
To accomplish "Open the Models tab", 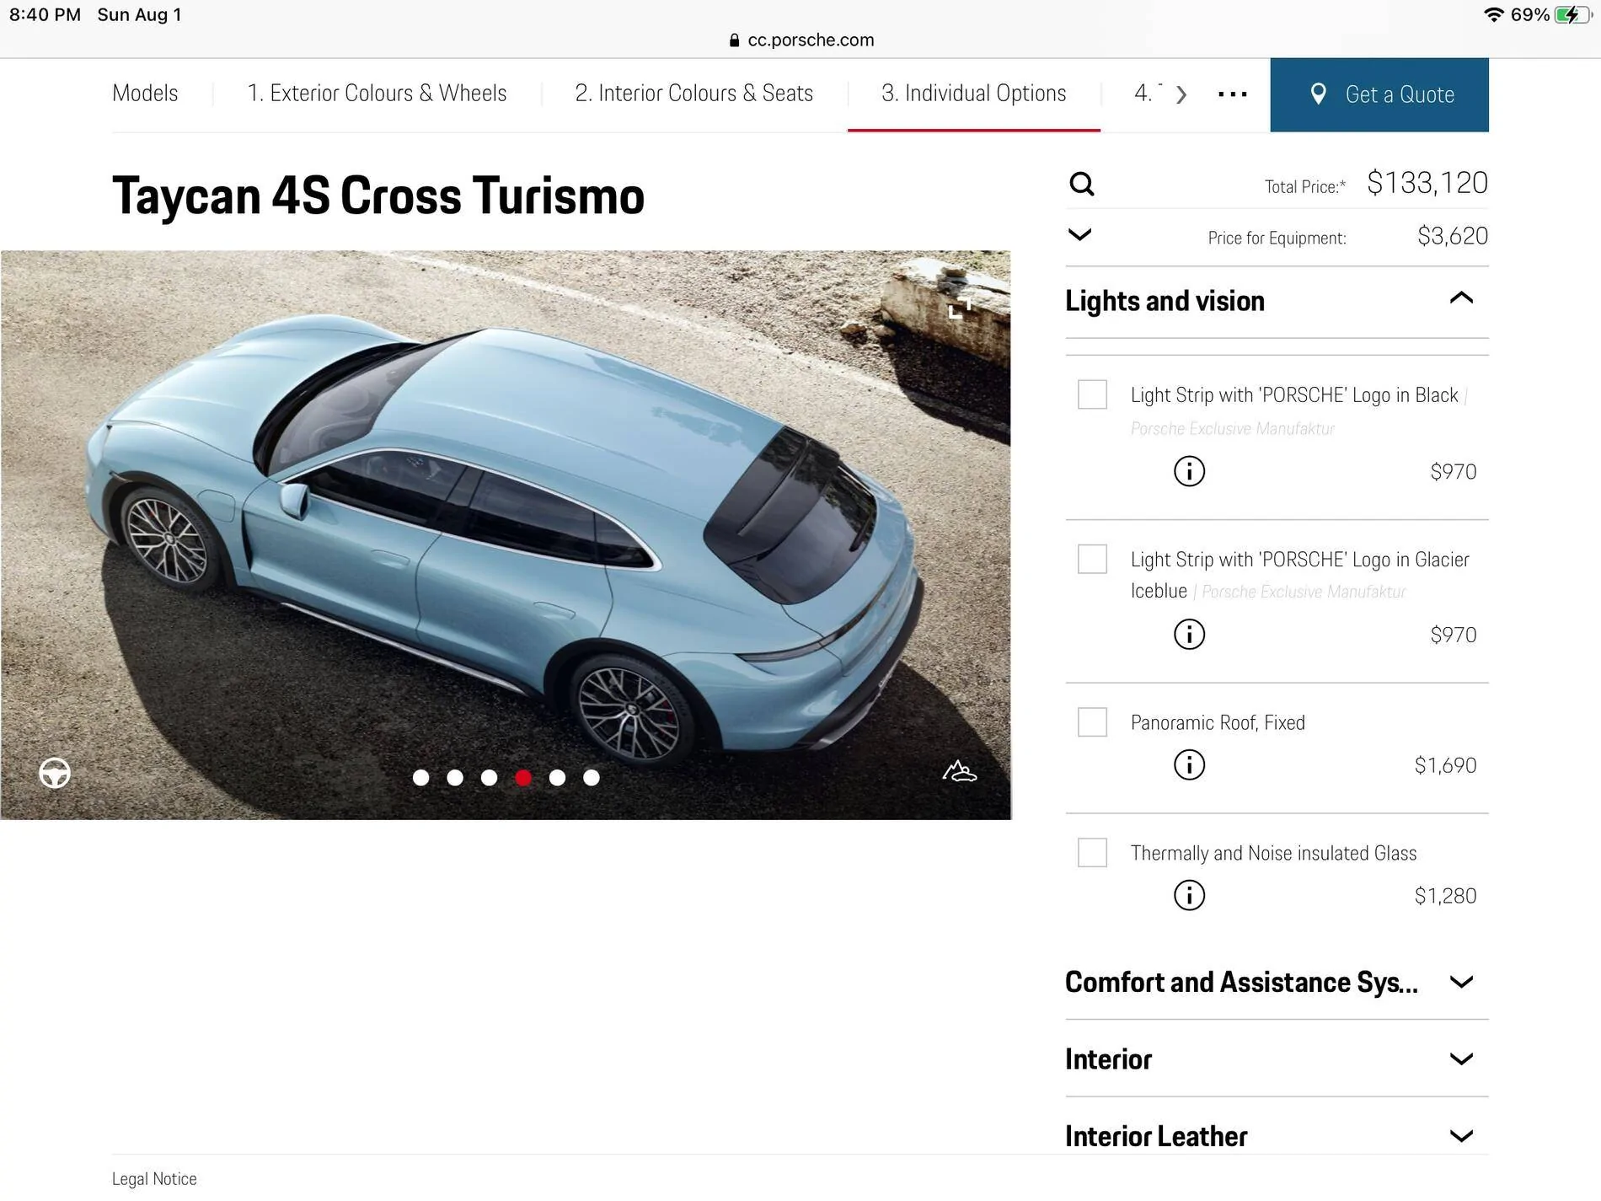I will point(145,93).
